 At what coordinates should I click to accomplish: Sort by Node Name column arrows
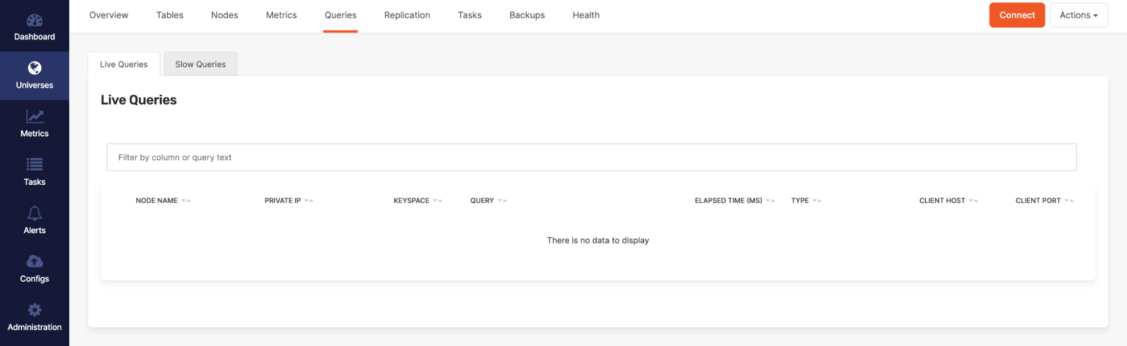(x=186, y=201)
